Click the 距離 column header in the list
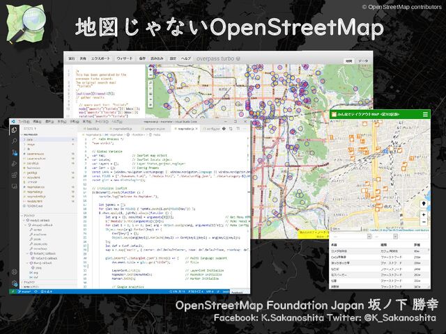 417,245
